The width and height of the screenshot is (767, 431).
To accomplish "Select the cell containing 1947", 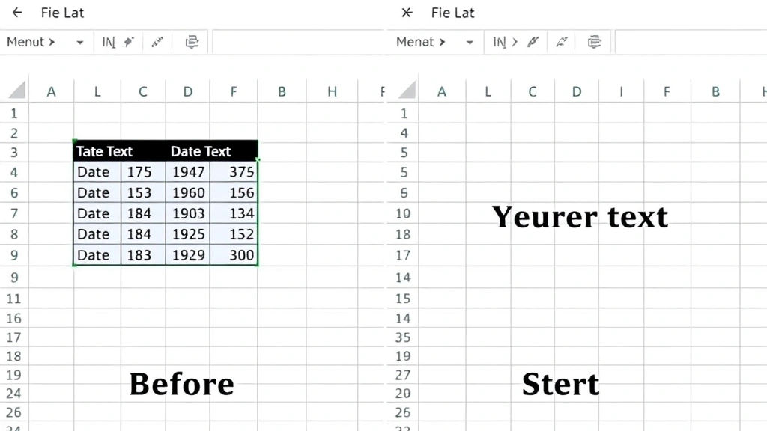I will pos(189,171).
